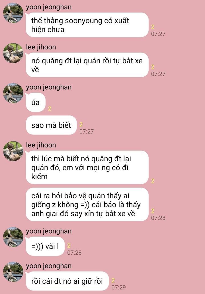205x294 pixels.
Task: Click the 'yoon jeonghan' name above last message
Action: [x=49, y=266]
